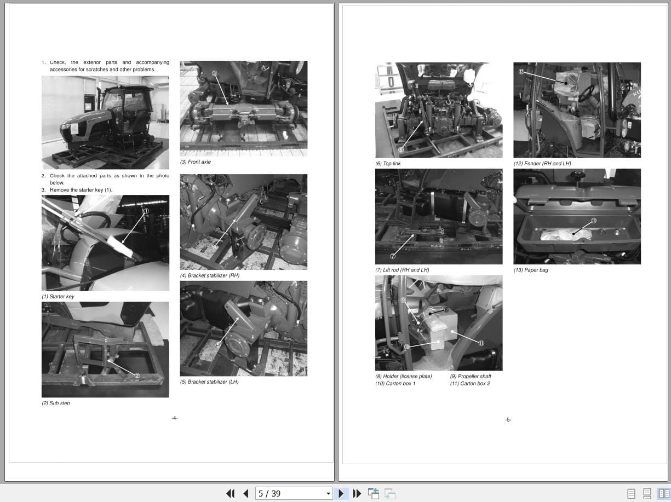Toggle two-page facing view
Viewport: 671px width, 502px height.
tap(664, 494)
